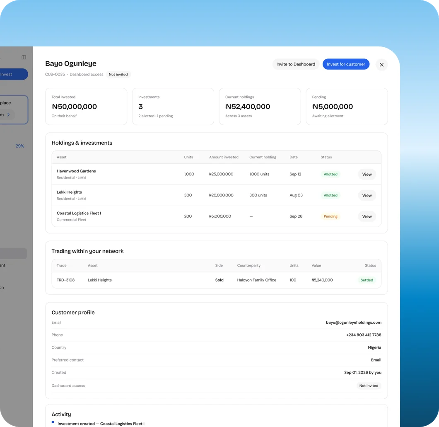Close the Bayo Ogunleye customer panel
Screen dimensions: 439x427
(x=381, y=65)
